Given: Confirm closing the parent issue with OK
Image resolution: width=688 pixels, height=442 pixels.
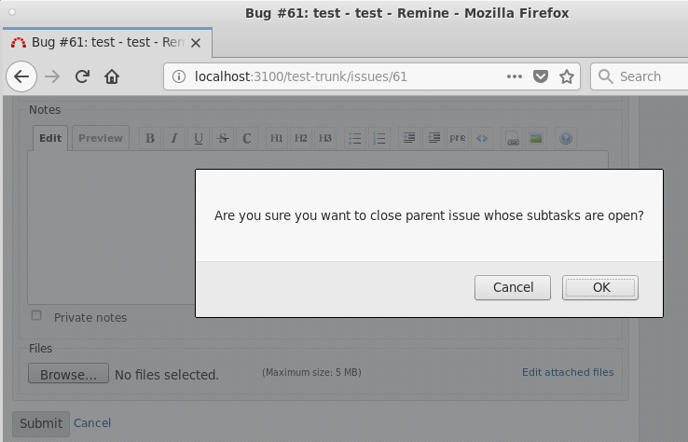Looking at the screenshot, I should (x=600, y=287).
